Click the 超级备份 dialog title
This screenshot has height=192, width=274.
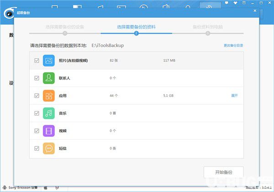(x=23, y=13)
